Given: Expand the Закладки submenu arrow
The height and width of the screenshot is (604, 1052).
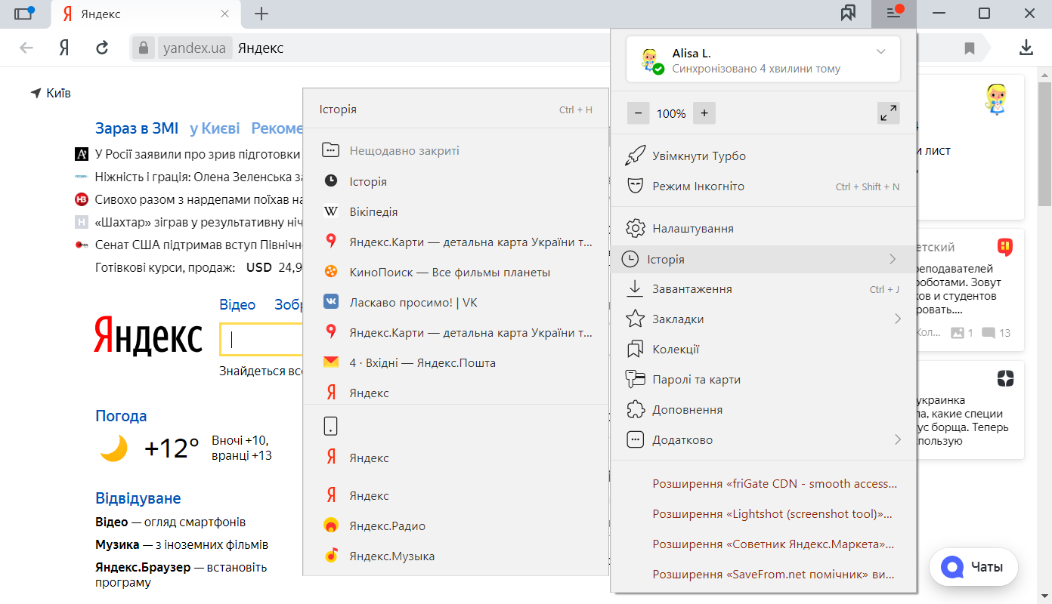Looking at the screenshot, I should [898, 319].
